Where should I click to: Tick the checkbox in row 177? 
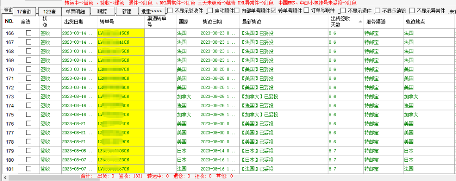29,132
